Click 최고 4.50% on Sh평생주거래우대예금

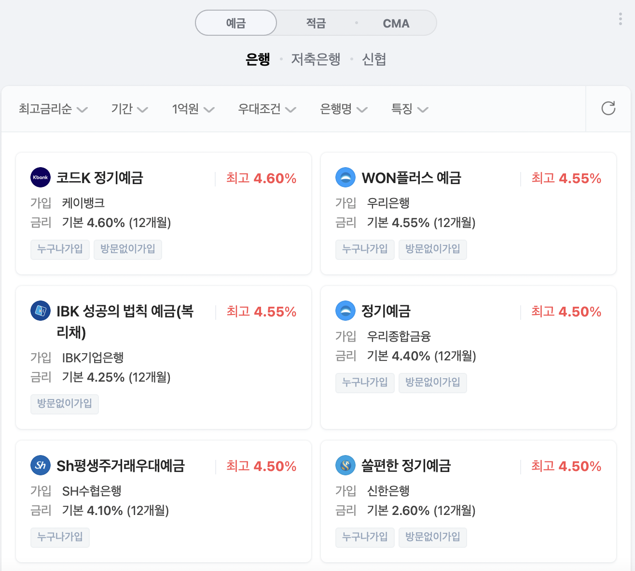[x=262, y=466]
